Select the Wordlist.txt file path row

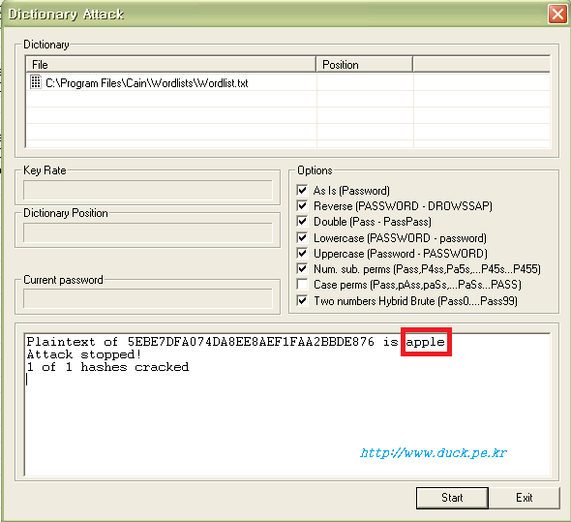click(287, 82)
